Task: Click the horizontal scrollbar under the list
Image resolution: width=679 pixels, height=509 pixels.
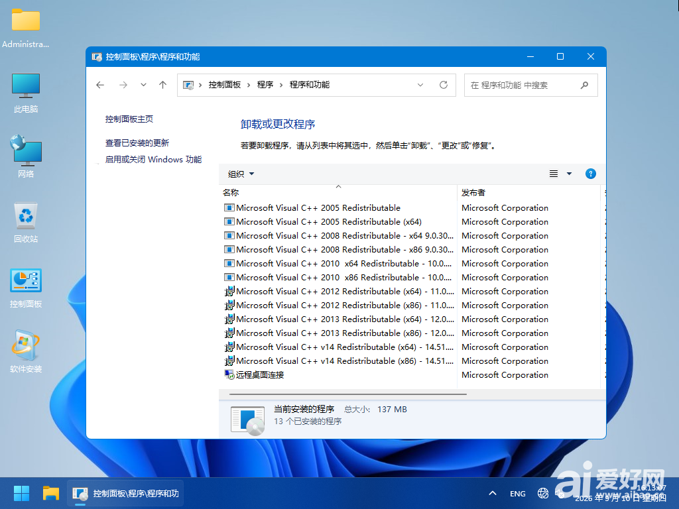Action: tap(347, 394)
